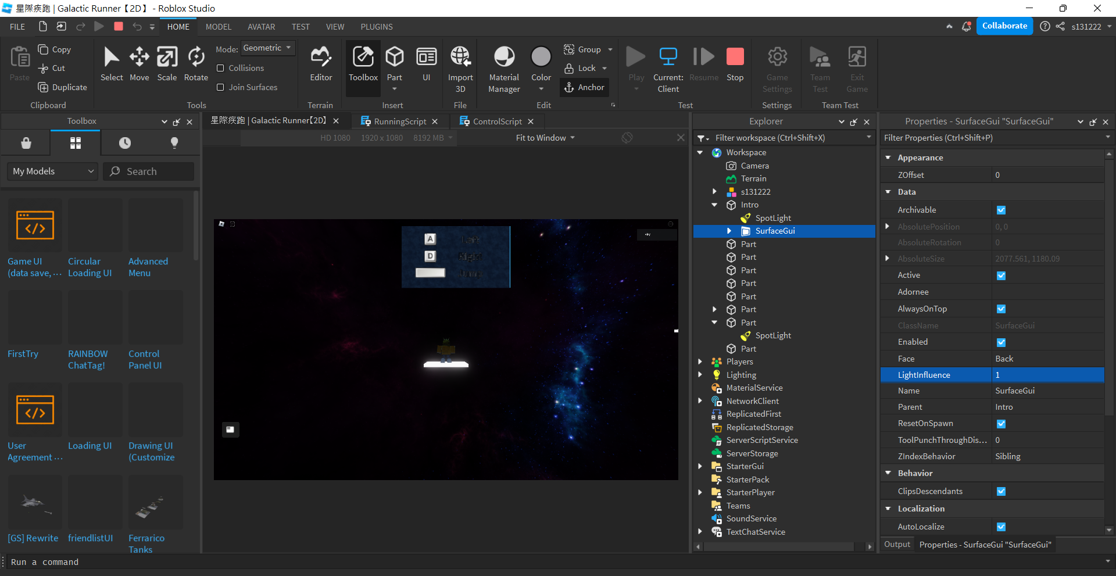1116x576 pixels.
Task: Select the Scale tool
Action: pyautogui.click(x=167, y=64)
